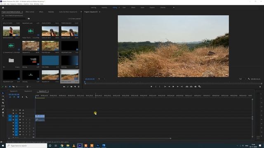The image size is (264, 148).
Task: Open Find in the Project panel
Action: click(68, 87)
